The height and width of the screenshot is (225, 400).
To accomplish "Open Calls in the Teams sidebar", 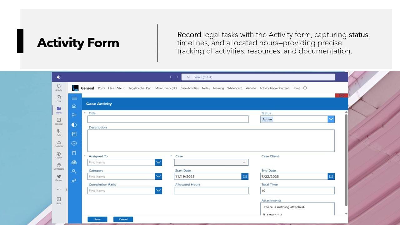I will [59, 132].
